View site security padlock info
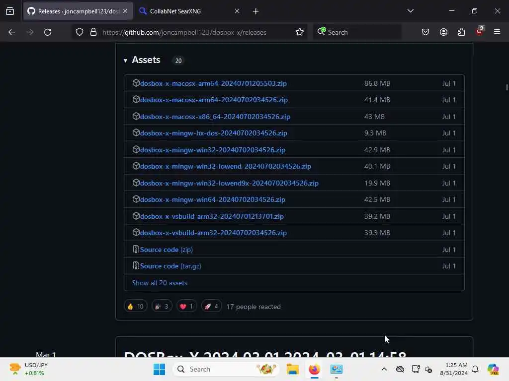 tap(93, 32)
